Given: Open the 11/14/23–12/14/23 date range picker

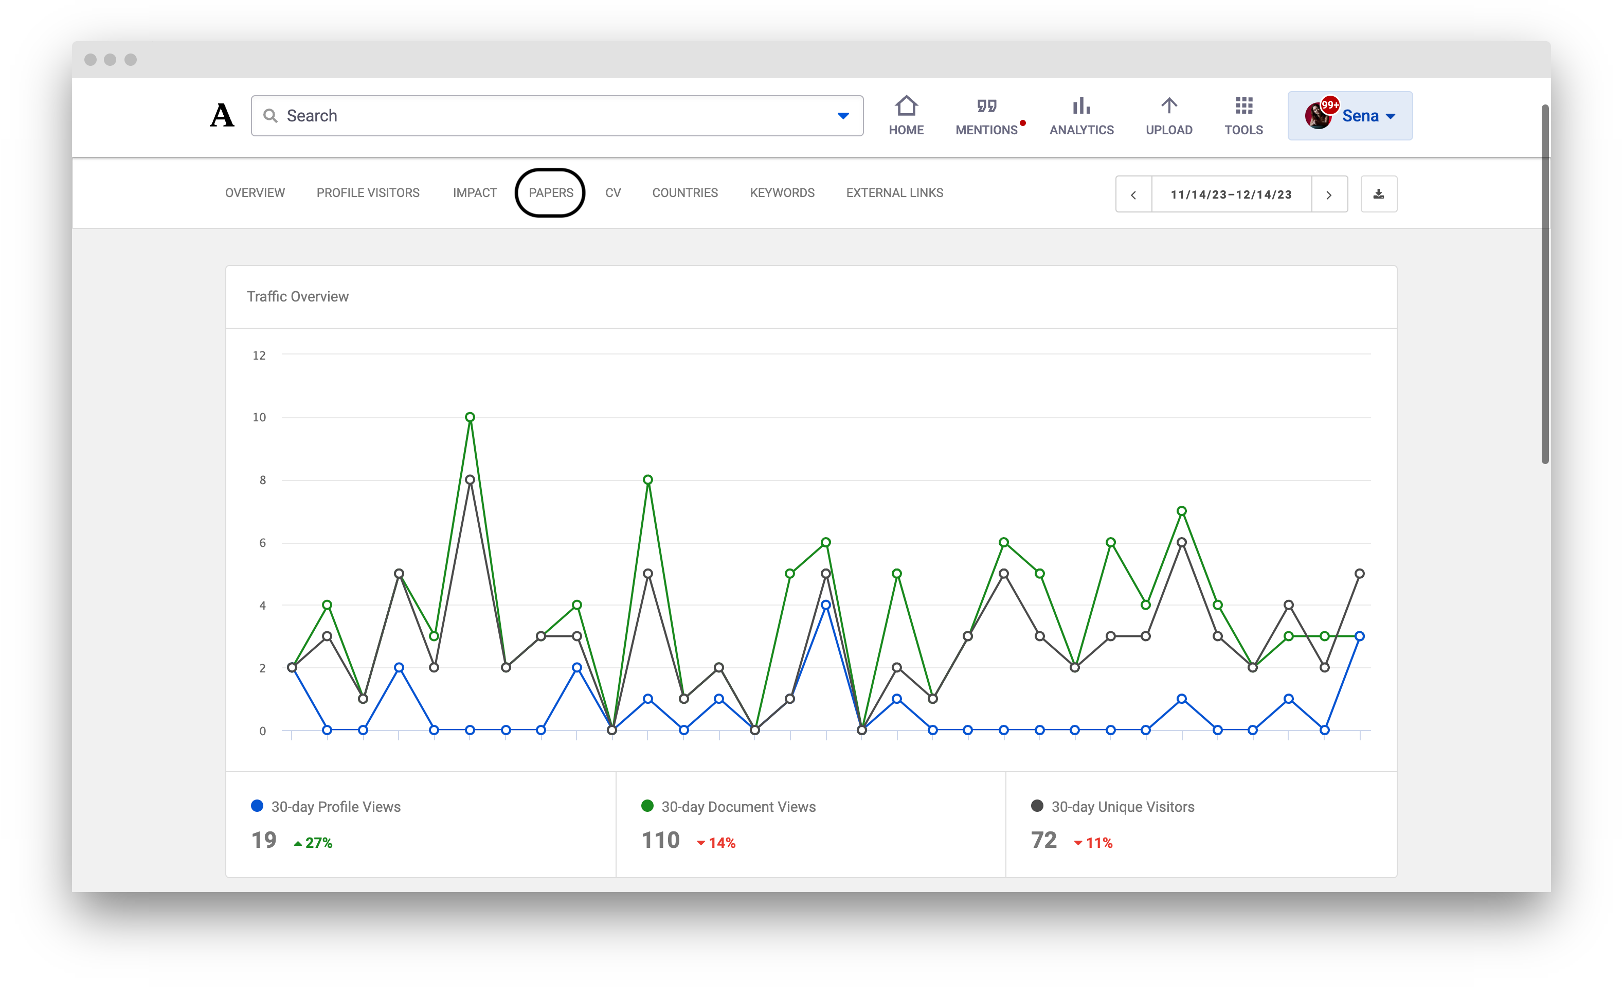Looking at the screenshot, I should 1231,194.
